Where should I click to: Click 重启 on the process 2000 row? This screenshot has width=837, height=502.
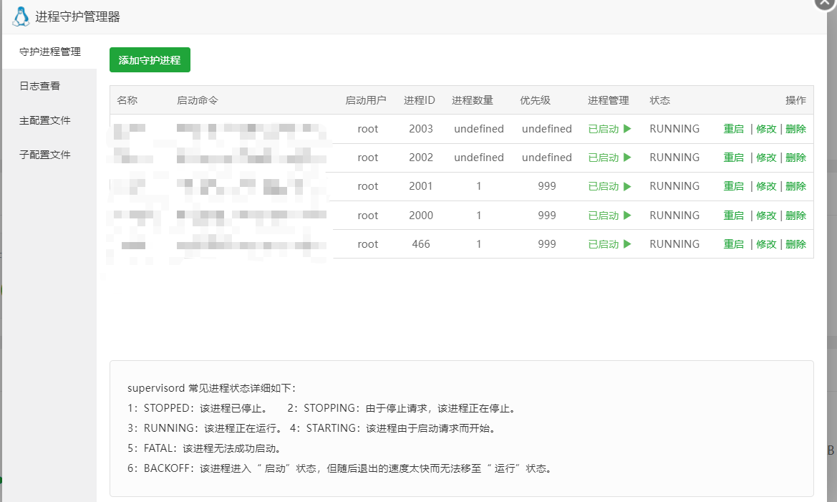(734, 215)
